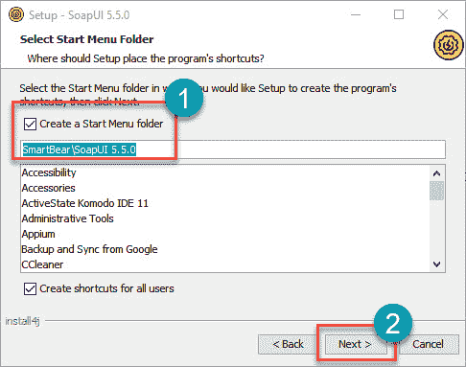The height and width of the screenshot is (367, 466).
Task: Click the folder list scrollbar thumb
Action: tap(436, 191)
